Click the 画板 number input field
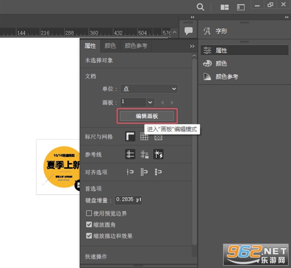291x268 pixels. (x=133, y=102)
